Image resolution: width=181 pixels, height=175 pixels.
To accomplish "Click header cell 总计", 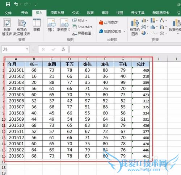I will pyautogui.click(x=141, y=64).
